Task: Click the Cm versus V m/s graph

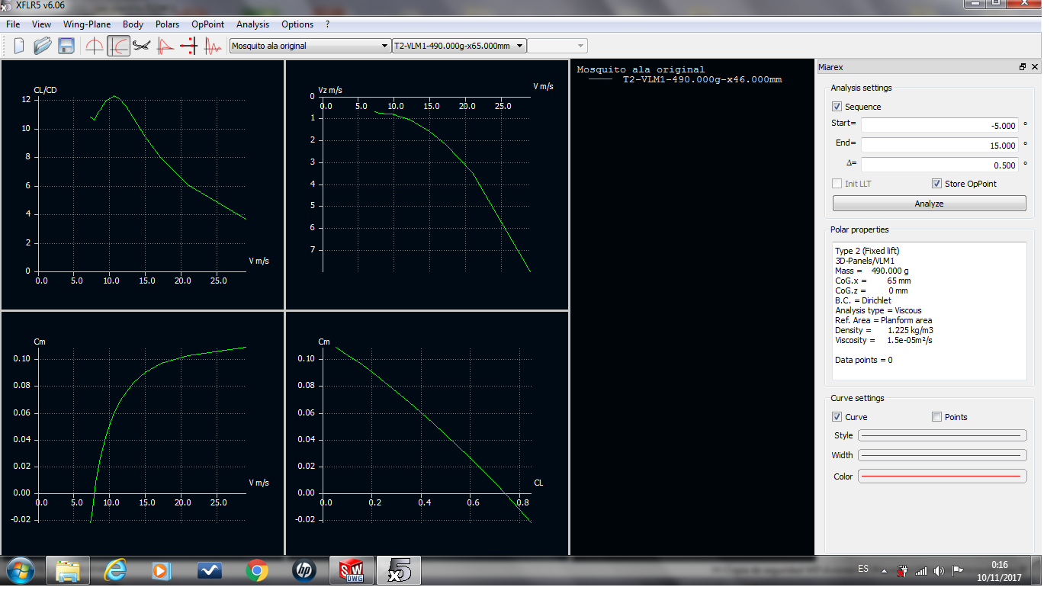Action: pyautogui.click(x=143, y=433)
